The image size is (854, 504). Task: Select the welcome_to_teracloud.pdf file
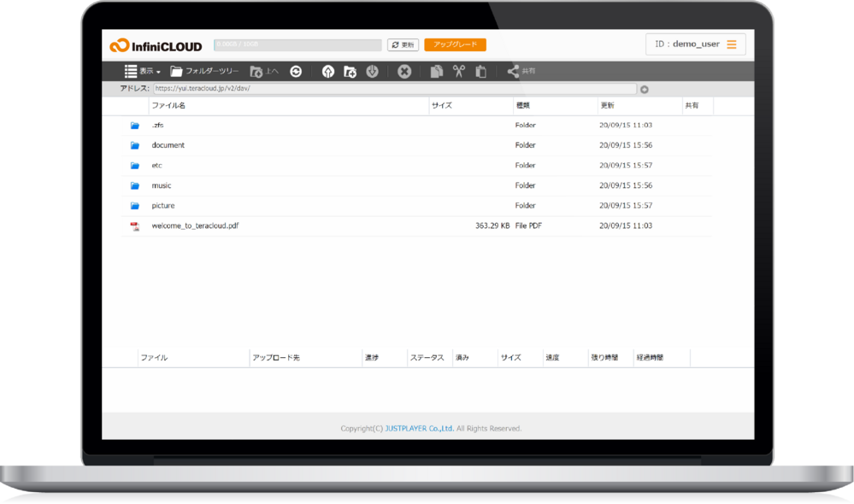click(x=196, y=225)
